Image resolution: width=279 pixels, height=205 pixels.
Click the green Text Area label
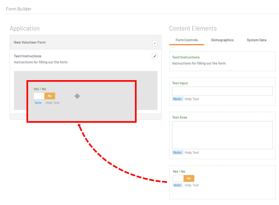[179, 117]
